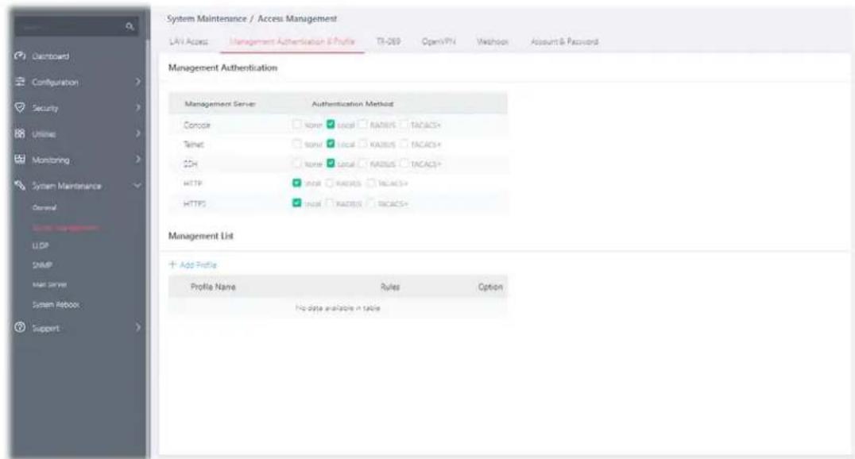This screenshot has height=459, width=855.
Task: Open System Reboot in the sidebar
Action: [56, 304]
